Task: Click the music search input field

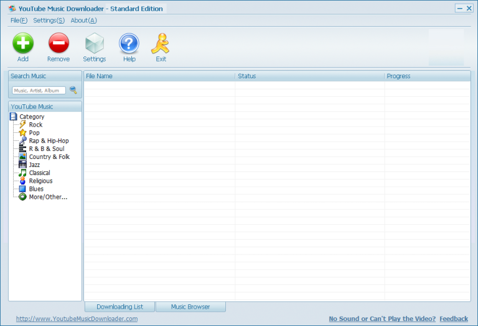Action: pos(39,91)
